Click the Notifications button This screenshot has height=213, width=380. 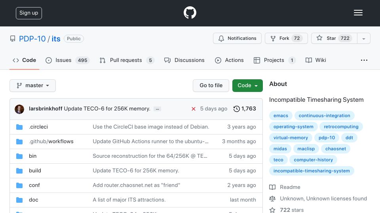click(x=237, y=38)
